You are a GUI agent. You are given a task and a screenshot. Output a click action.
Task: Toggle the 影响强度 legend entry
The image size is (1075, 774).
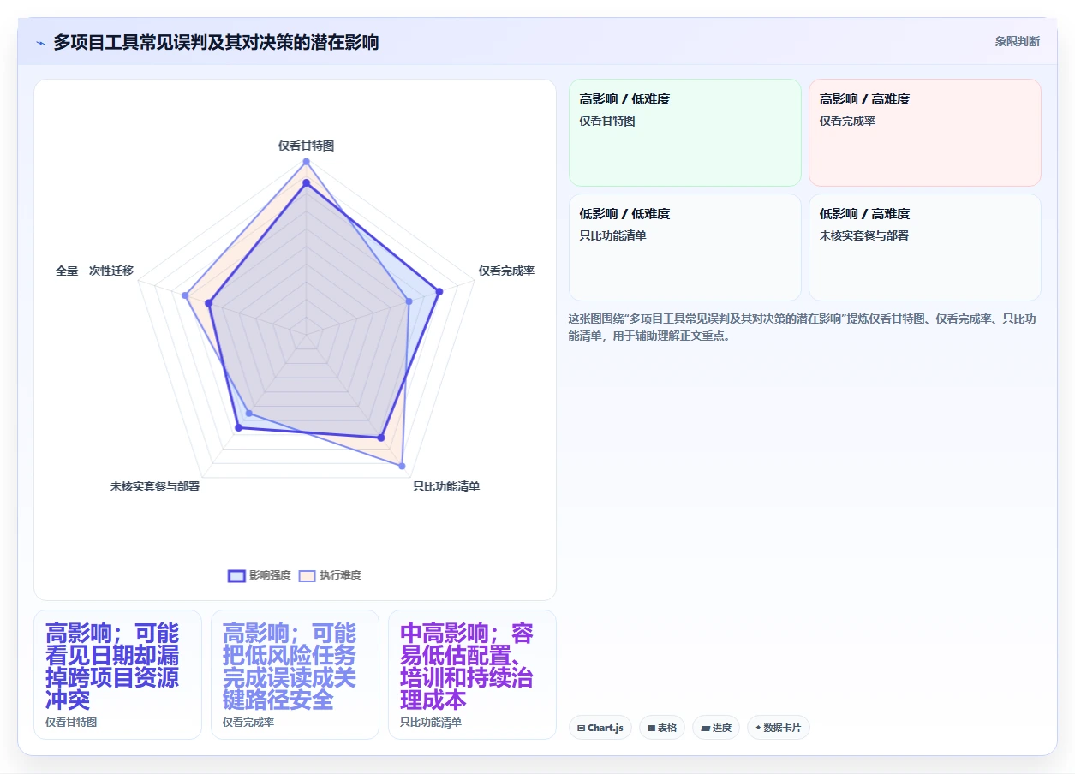(260, 575)
